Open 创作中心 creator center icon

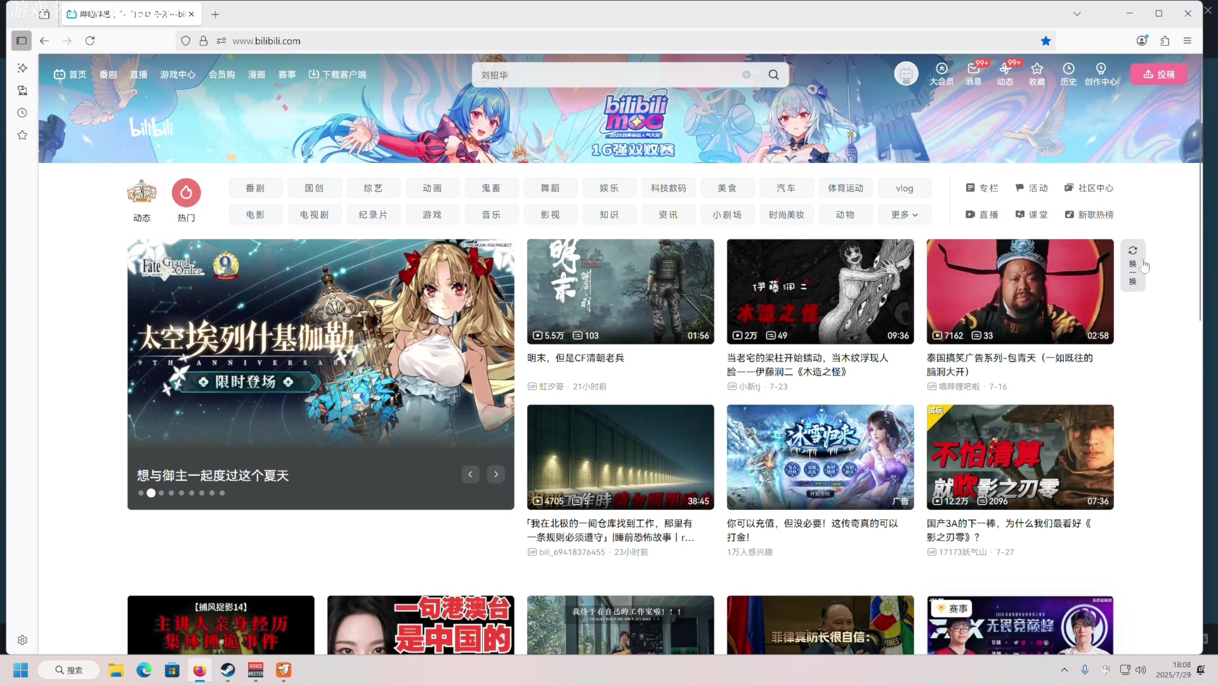coord(1101,74)
